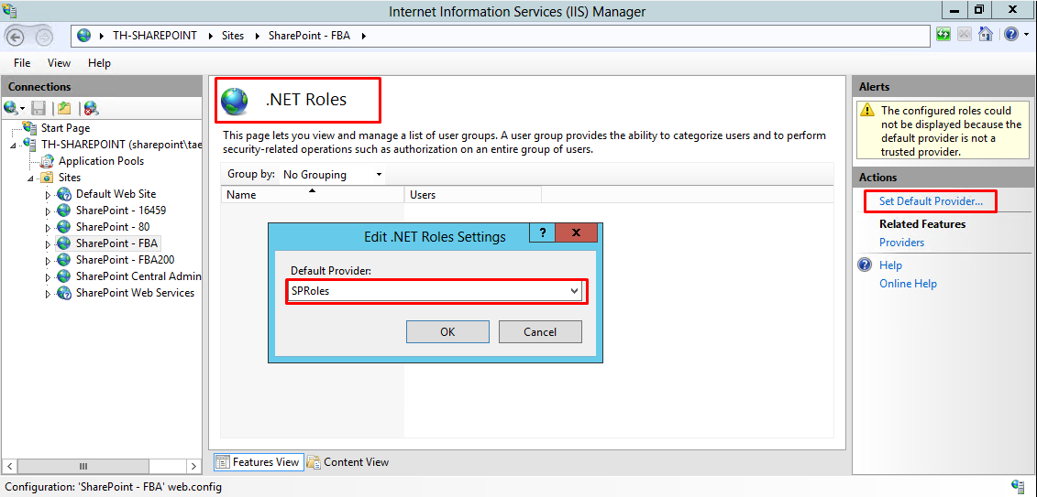
Task: Click the Forward navigation arrow
Action: click(x=44, y=36)
